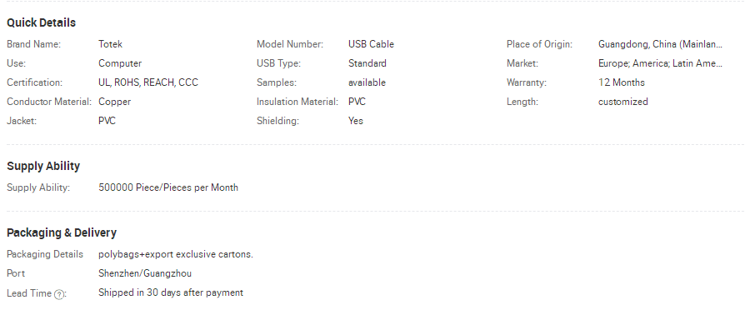
Task: Click the truncated Market value text
Action: pos(661,63)
